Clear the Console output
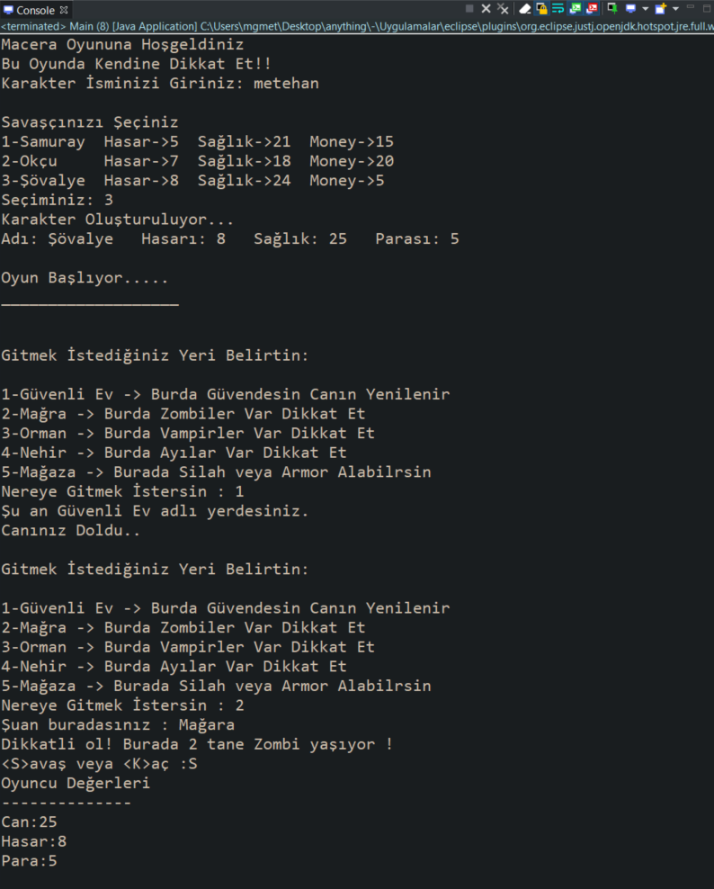This screenshot has height=889, width=714. pos(525,8)
